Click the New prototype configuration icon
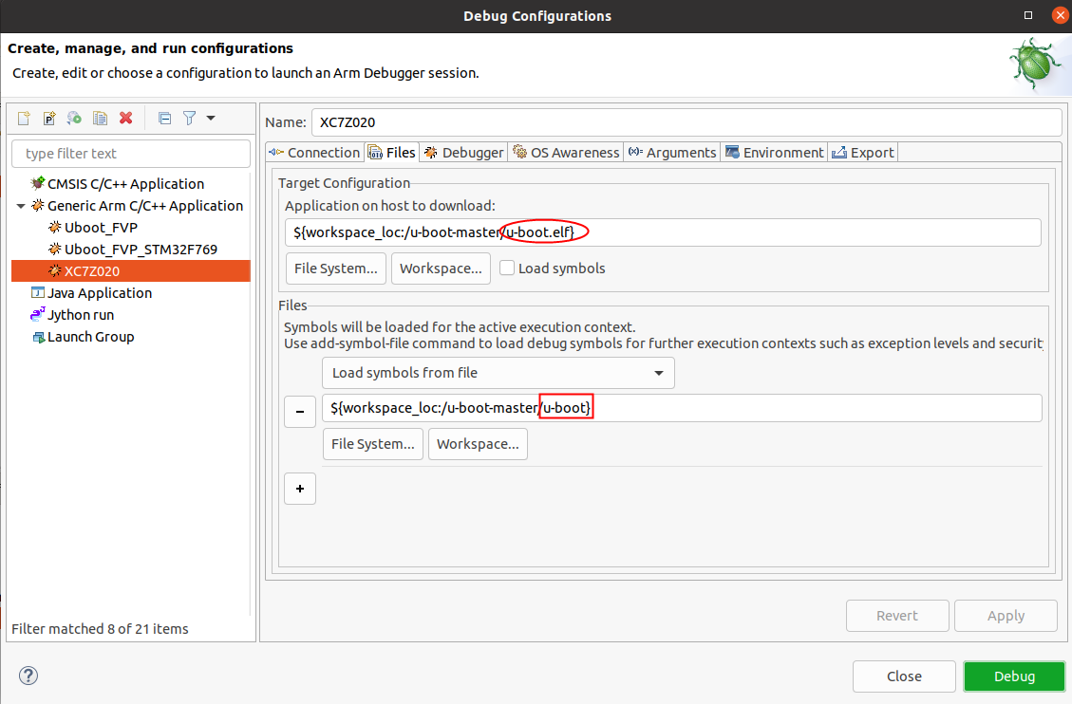 [x=49, y=119]
